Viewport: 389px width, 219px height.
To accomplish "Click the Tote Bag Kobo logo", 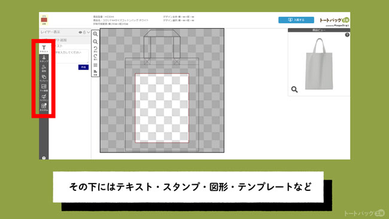I will (334, 22).
